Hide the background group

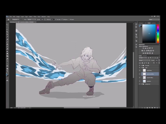pyautogui.click(x=140, y=84)
